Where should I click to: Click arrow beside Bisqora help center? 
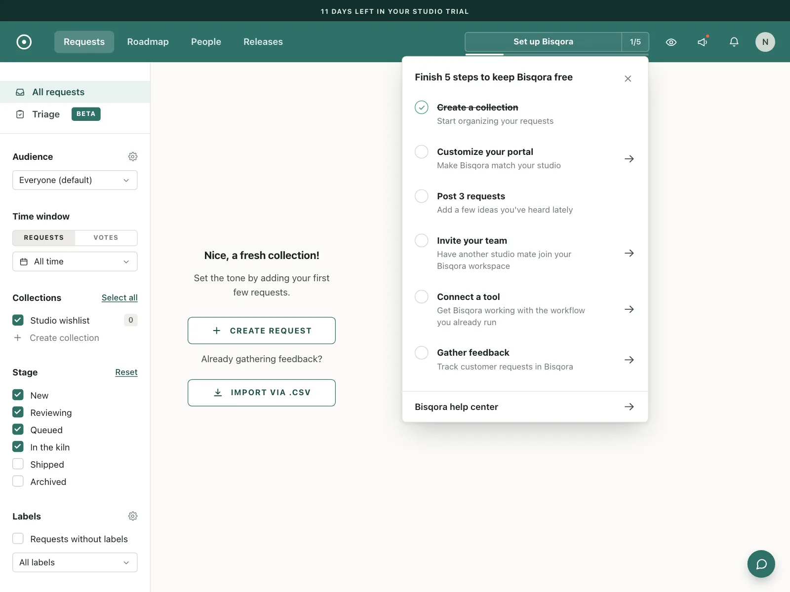point(629,407)
